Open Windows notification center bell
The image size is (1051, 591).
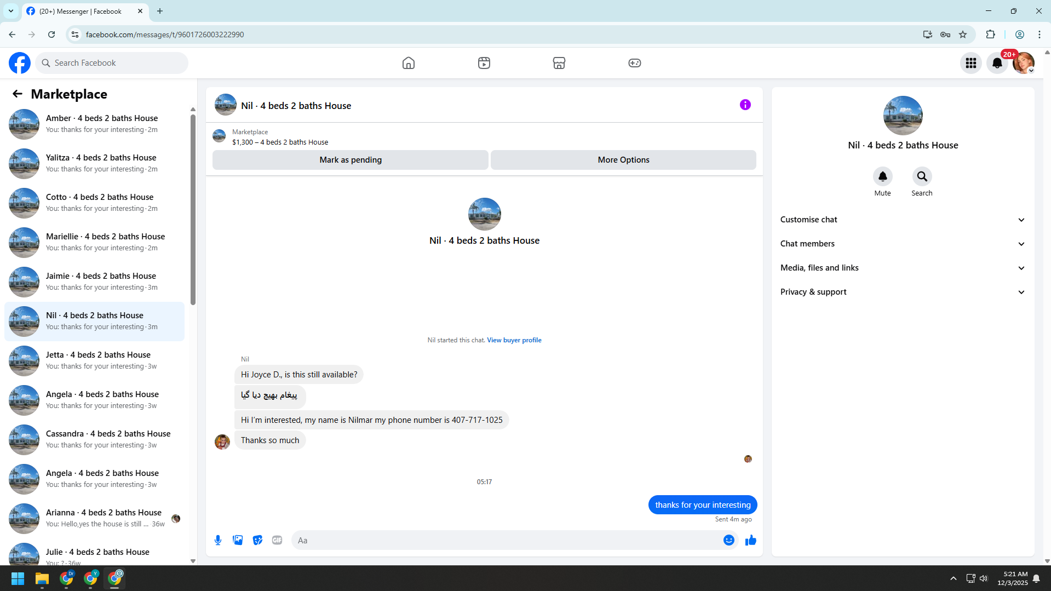(1036, 578)
